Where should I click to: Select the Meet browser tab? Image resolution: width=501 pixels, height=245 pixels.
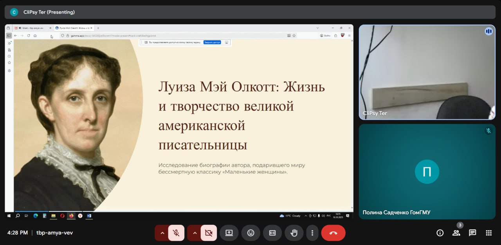click(32, 28)
